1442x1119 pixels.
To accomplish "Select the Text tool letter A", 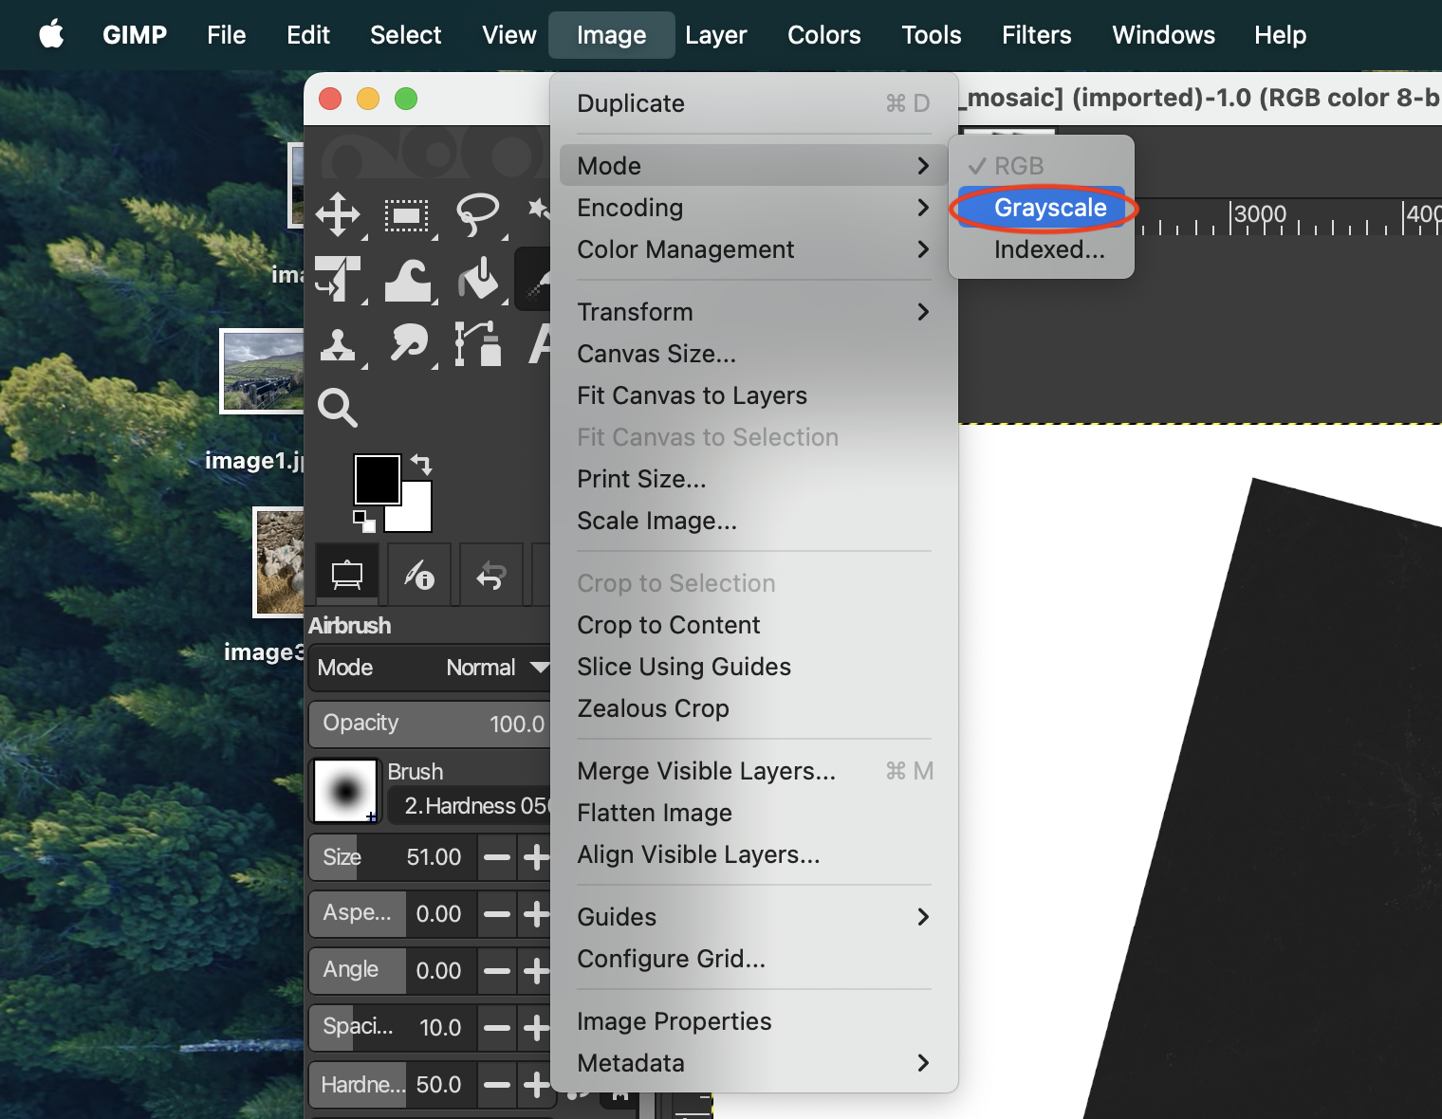I will (x=540, y=343).
